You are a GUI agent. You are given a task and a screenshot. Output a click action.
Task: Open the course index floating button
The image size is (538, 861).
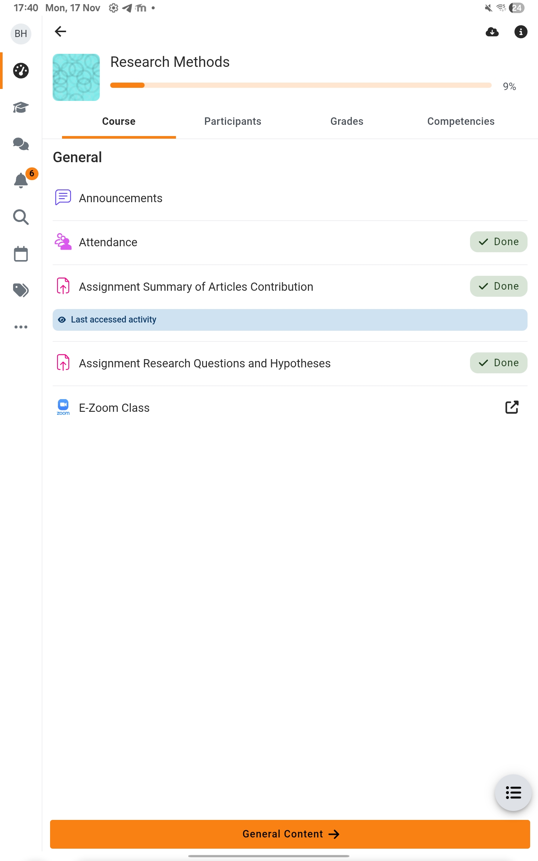point(513,792)
